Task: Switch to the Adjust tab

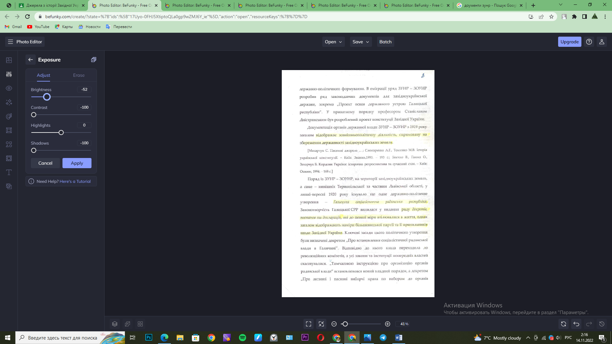Action: click(x=43, y=75)
